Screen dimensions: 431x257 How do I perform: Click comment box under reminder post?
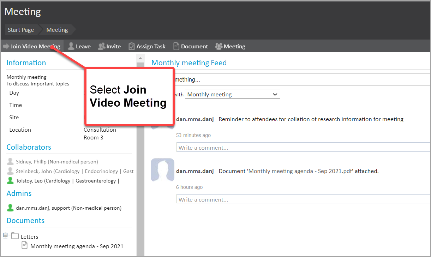click(303, 148)
